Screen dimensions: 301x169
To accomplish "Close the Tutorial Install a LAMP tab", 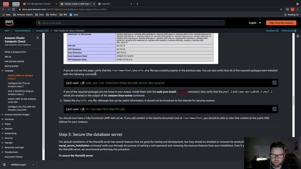I will (94, 4).
